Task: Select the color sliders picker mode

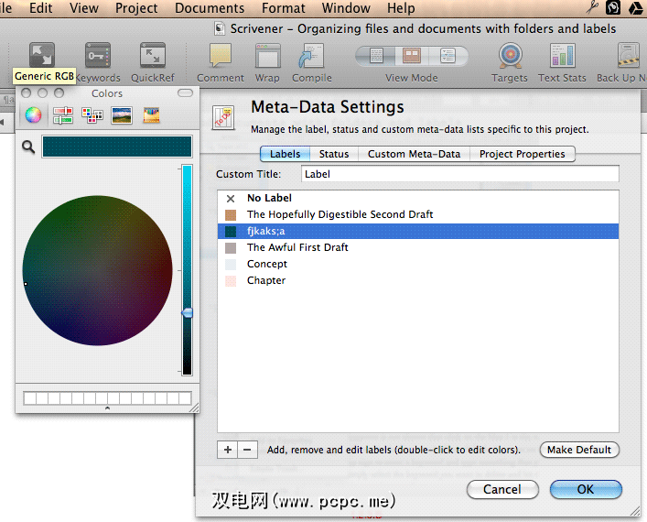Action: tap(63, 115)
